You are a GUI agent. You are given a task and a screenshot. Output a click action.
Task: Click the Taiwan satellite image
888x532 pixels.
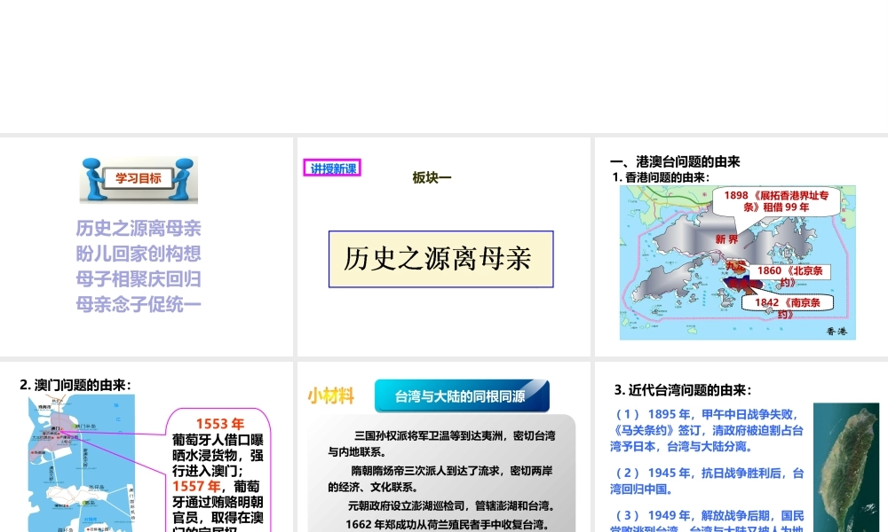[x=846, y=467]
